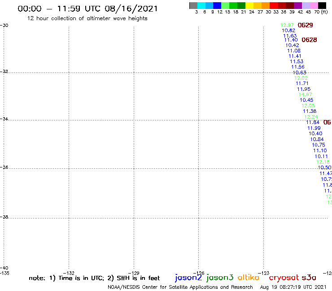The width and height of the screenshot is (332, 291).
Task: Click the orange swatch in the color legend
Action: click(266, 5)
